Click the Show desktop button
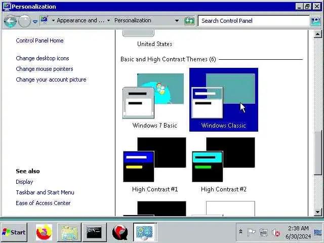This screenshot has width=324, height=243. point(318,232)
